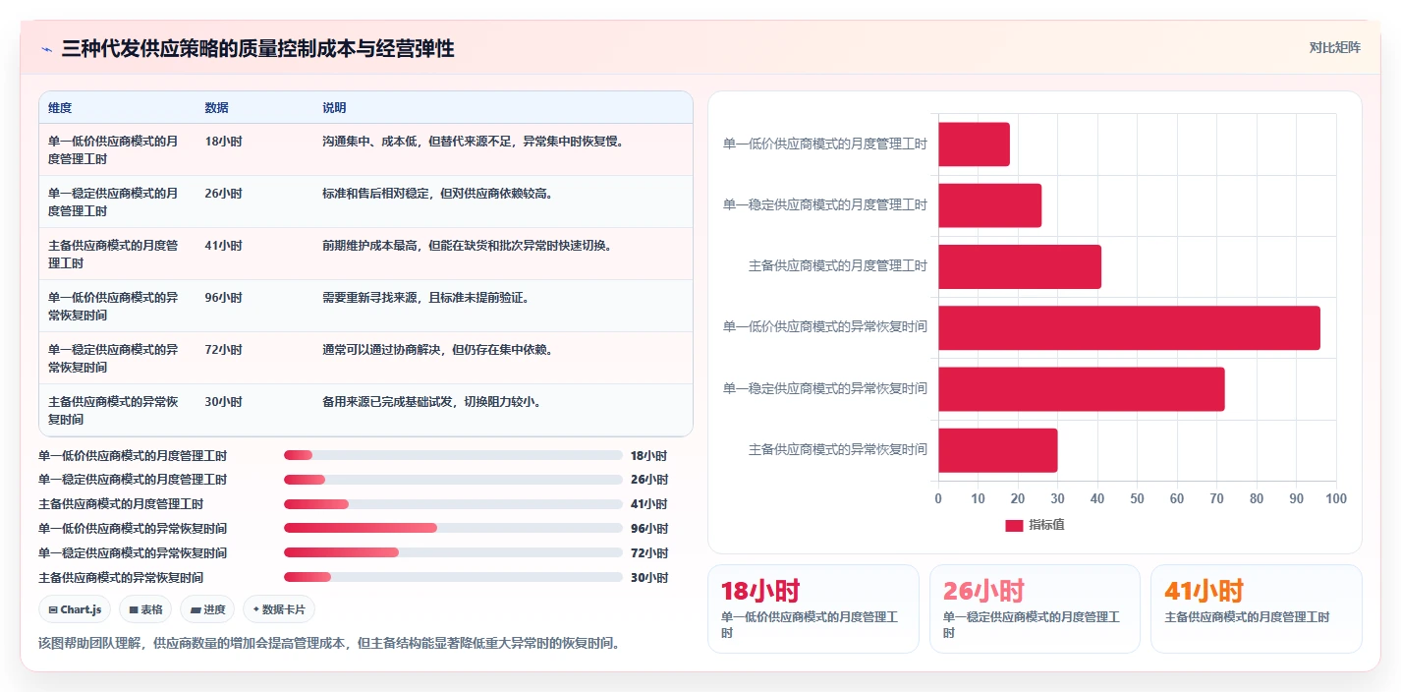1401x692 pixels.
Task: Select the 进度 chip
Action: 207,609
